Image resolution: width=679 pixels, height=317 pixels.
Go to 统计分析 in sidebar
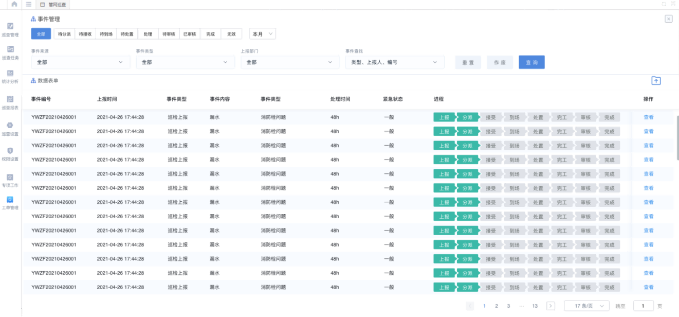pos(10,77)
